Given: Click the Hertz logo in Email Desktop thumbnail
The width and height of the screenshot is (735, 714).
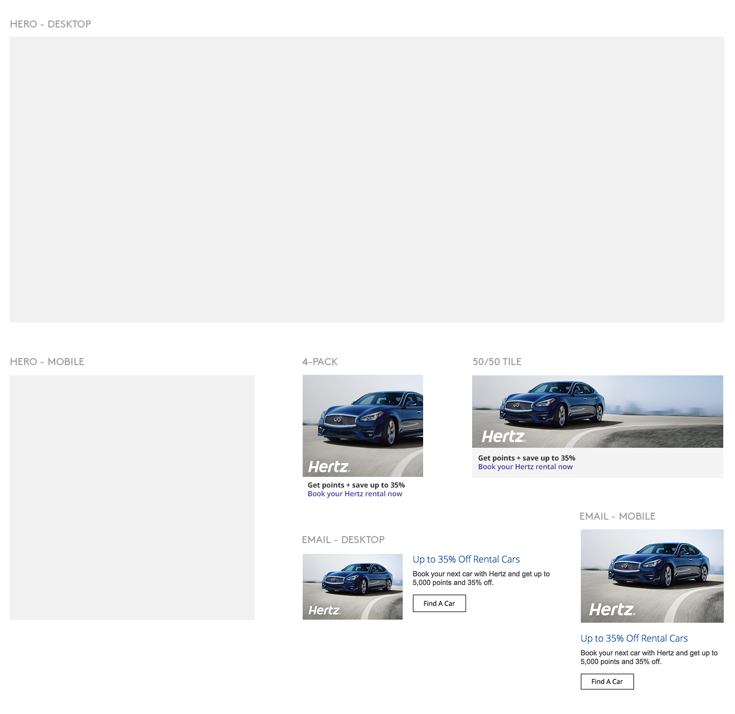Looking at the screenshot, I should pyautogui.click(x=324, y=610).
